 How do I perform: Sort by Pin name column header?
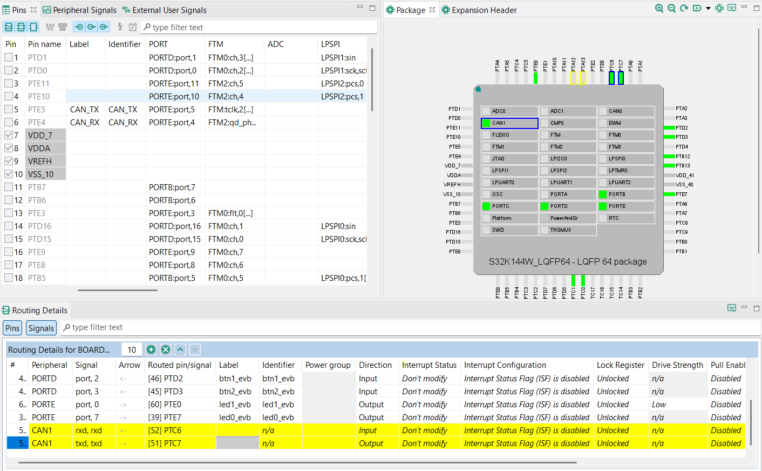tap(44, 44)
